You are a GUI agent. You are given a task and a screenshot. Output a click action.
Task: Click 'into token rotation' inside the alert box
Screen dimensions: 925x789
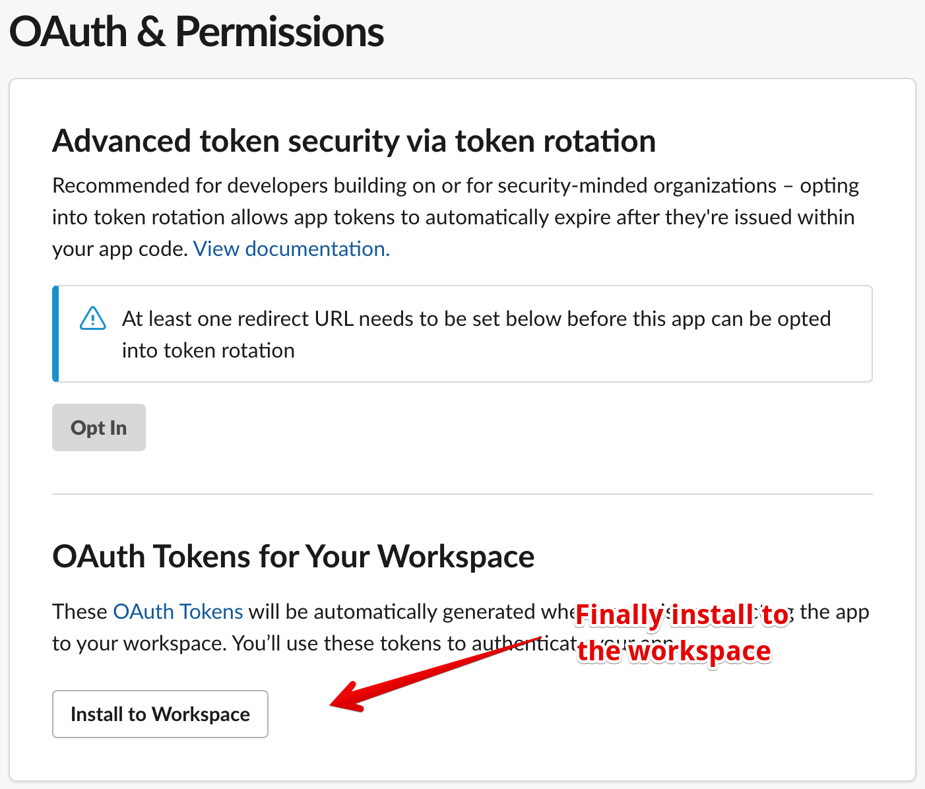pyautogui.click(x=208, y=350)
